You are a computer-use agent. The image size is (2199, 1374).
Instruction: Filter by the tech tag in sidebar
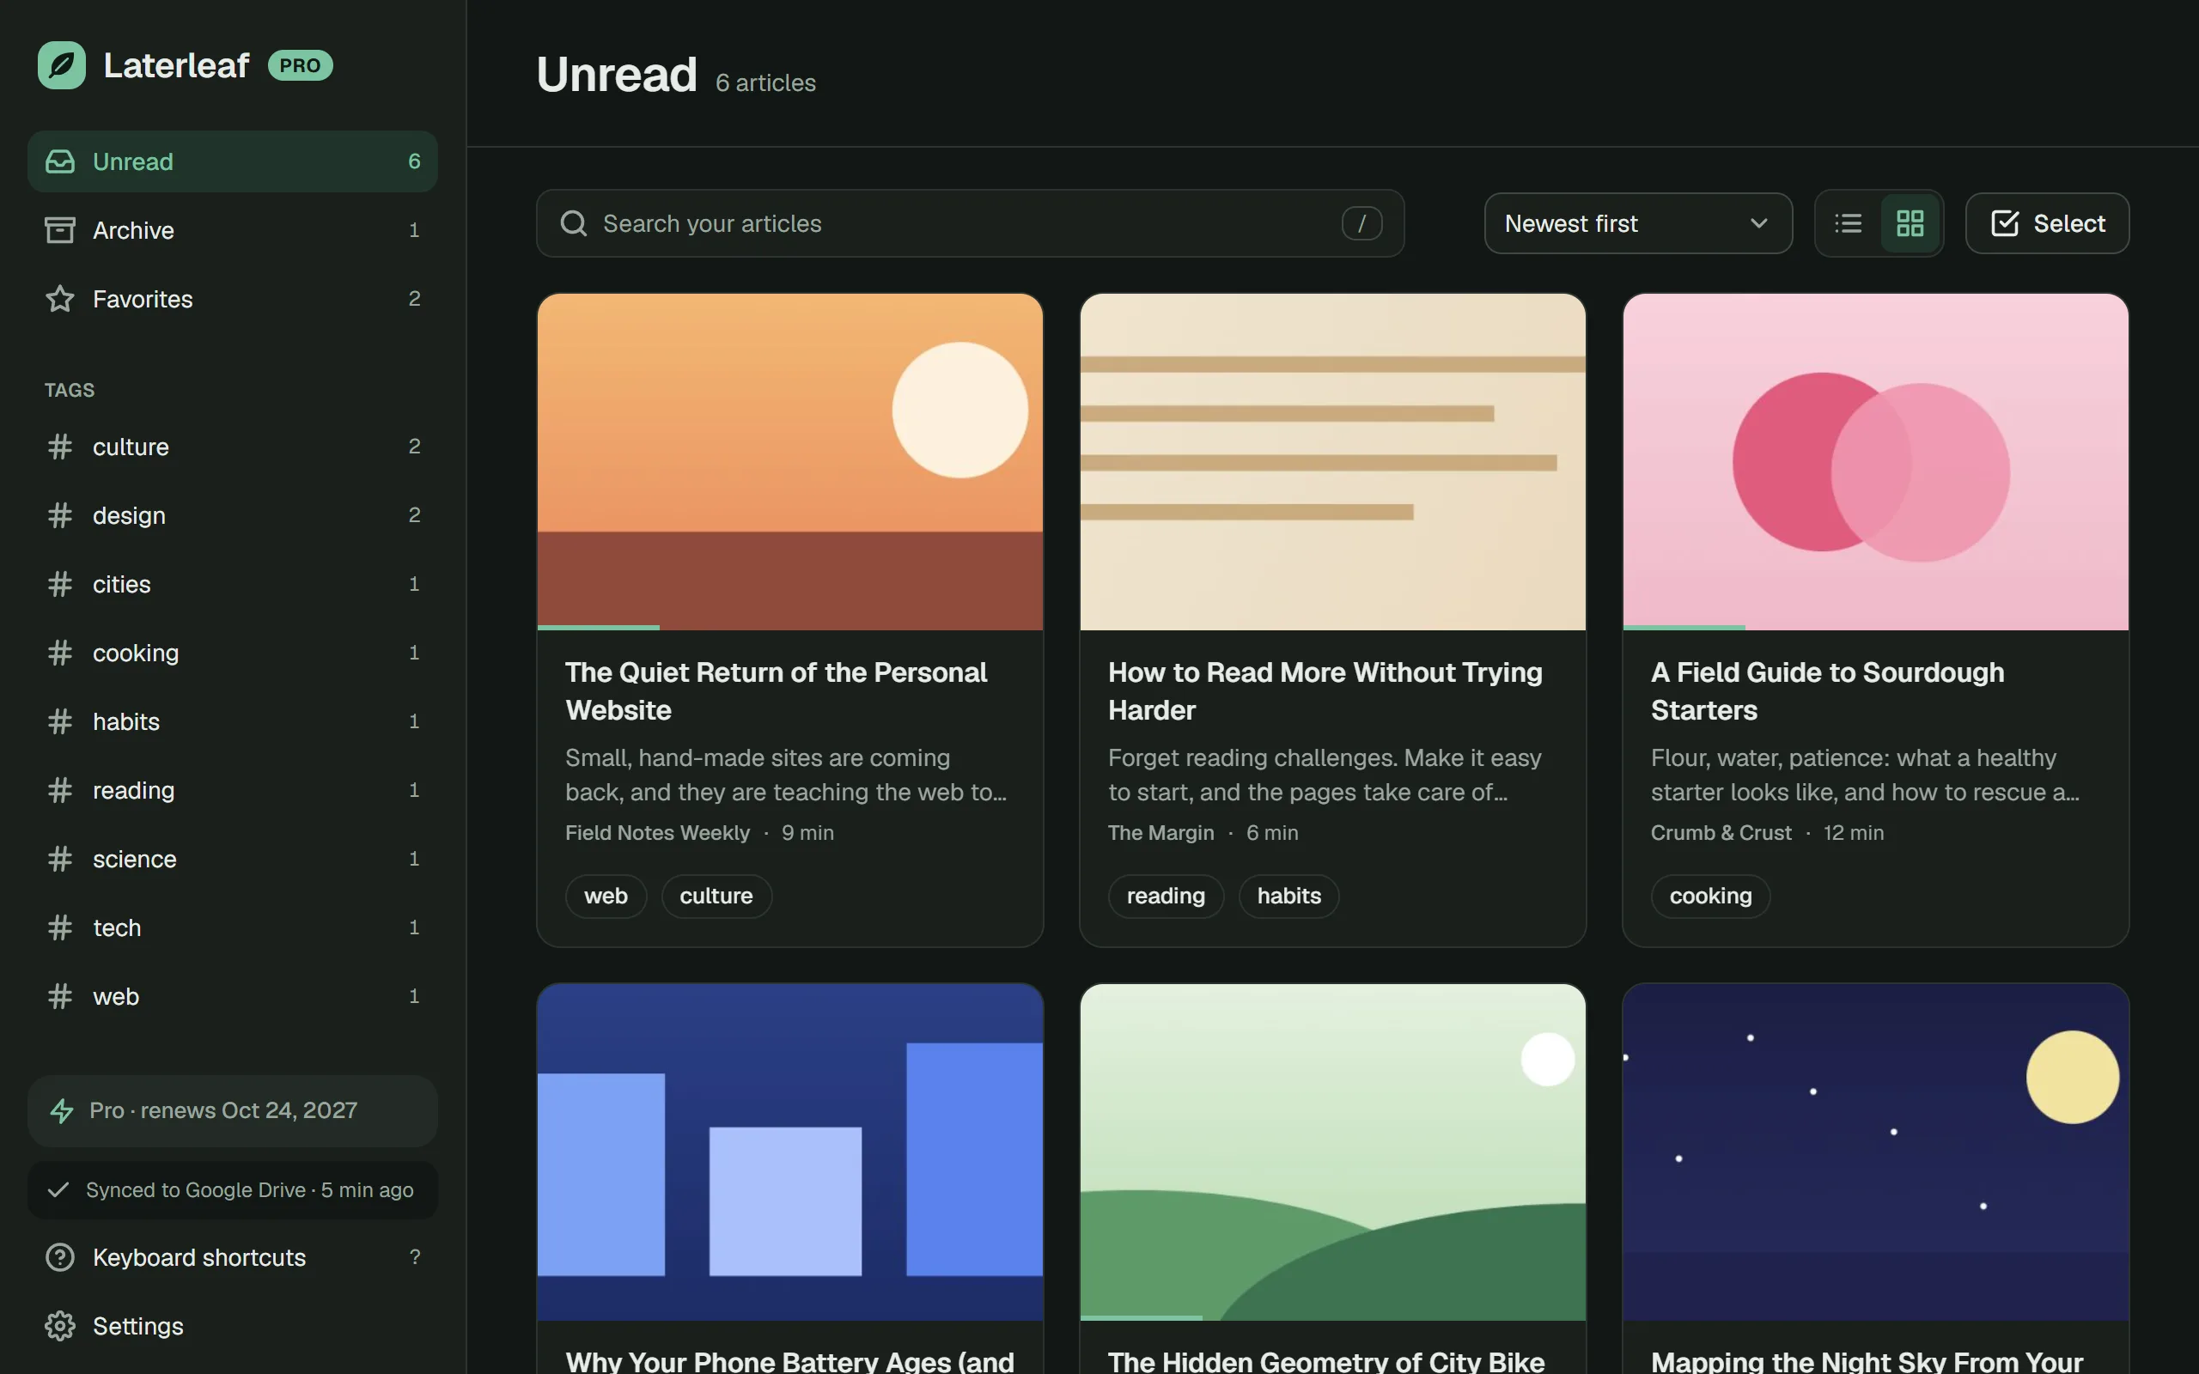[233, 927]
